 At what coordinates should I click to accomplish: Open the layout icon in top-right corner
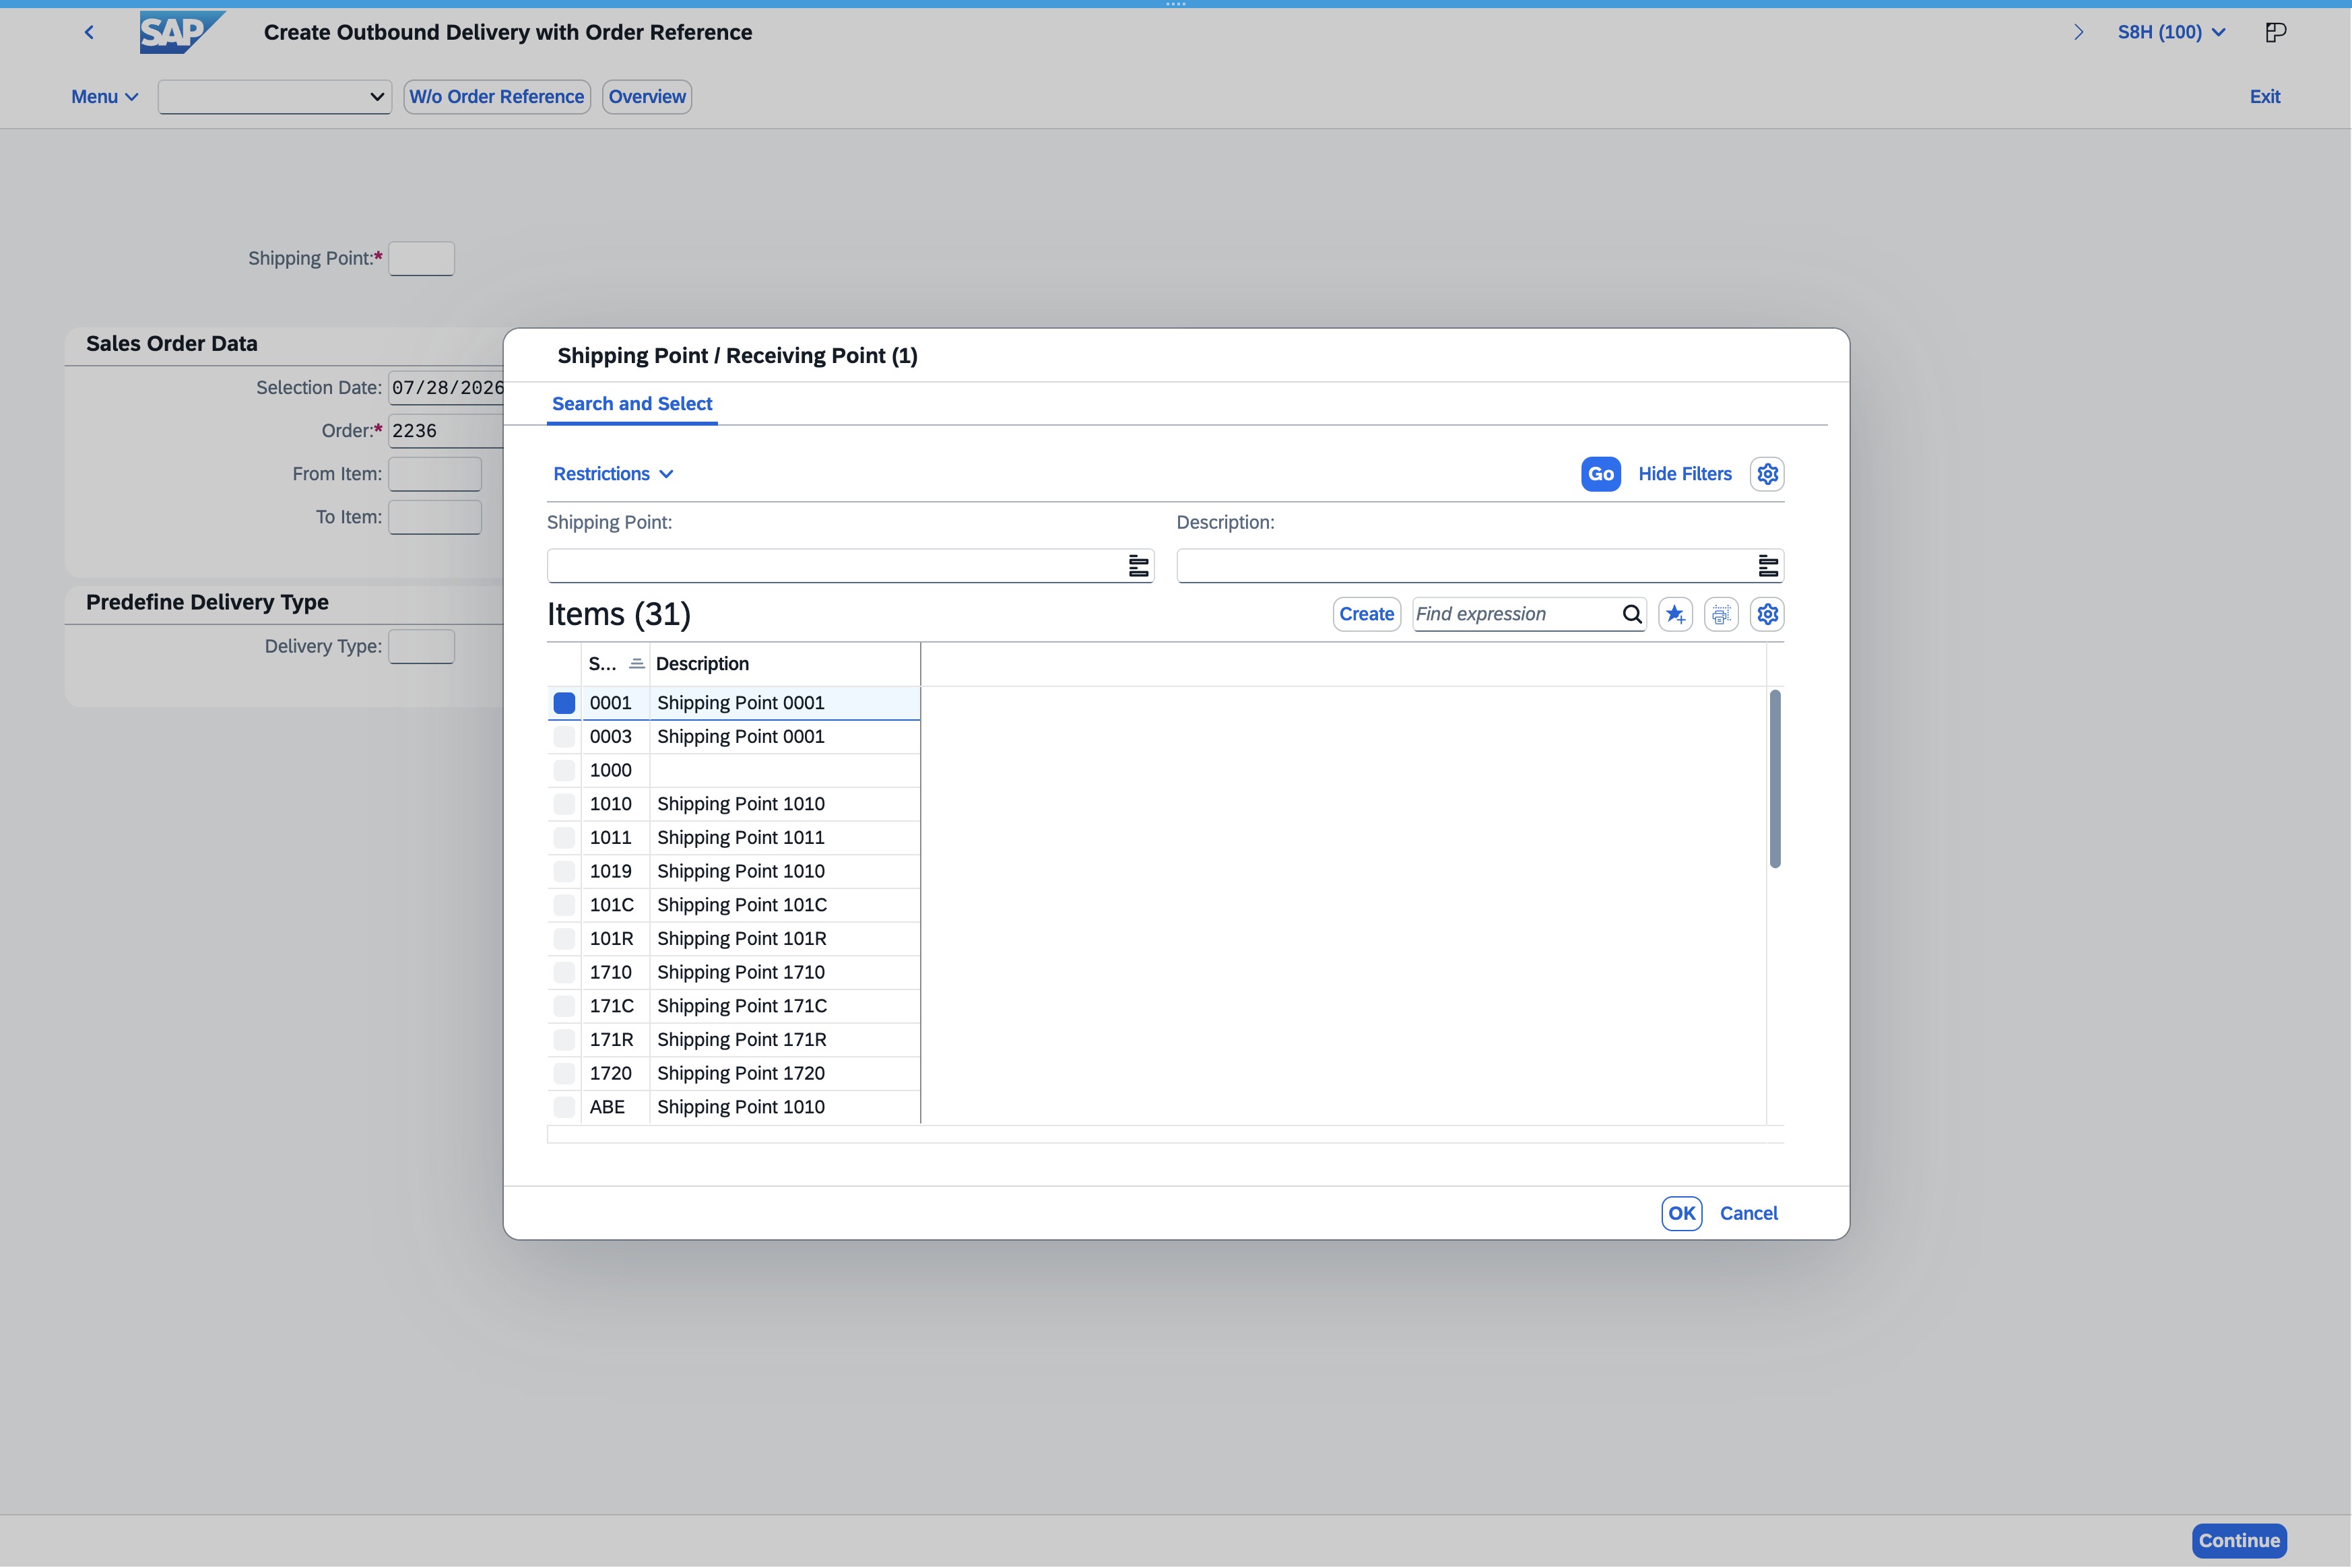[x=2275, y=32]
